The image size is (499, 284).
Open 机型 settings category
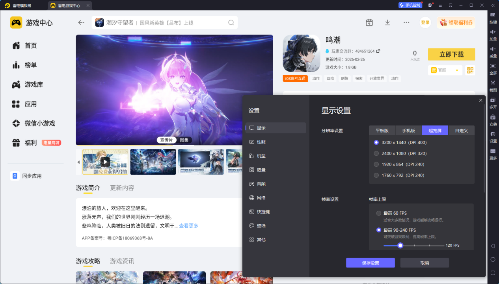[276, 156]
